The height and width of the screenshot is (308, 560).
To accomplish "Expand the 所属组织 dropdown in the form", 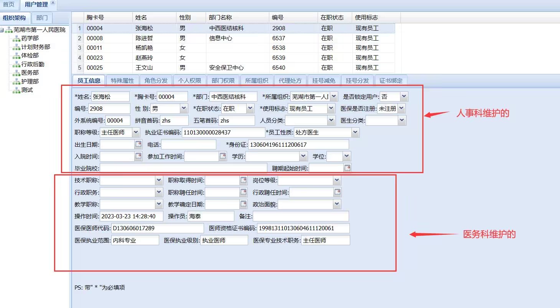I will pyautogui.click(x=334, y=97).
